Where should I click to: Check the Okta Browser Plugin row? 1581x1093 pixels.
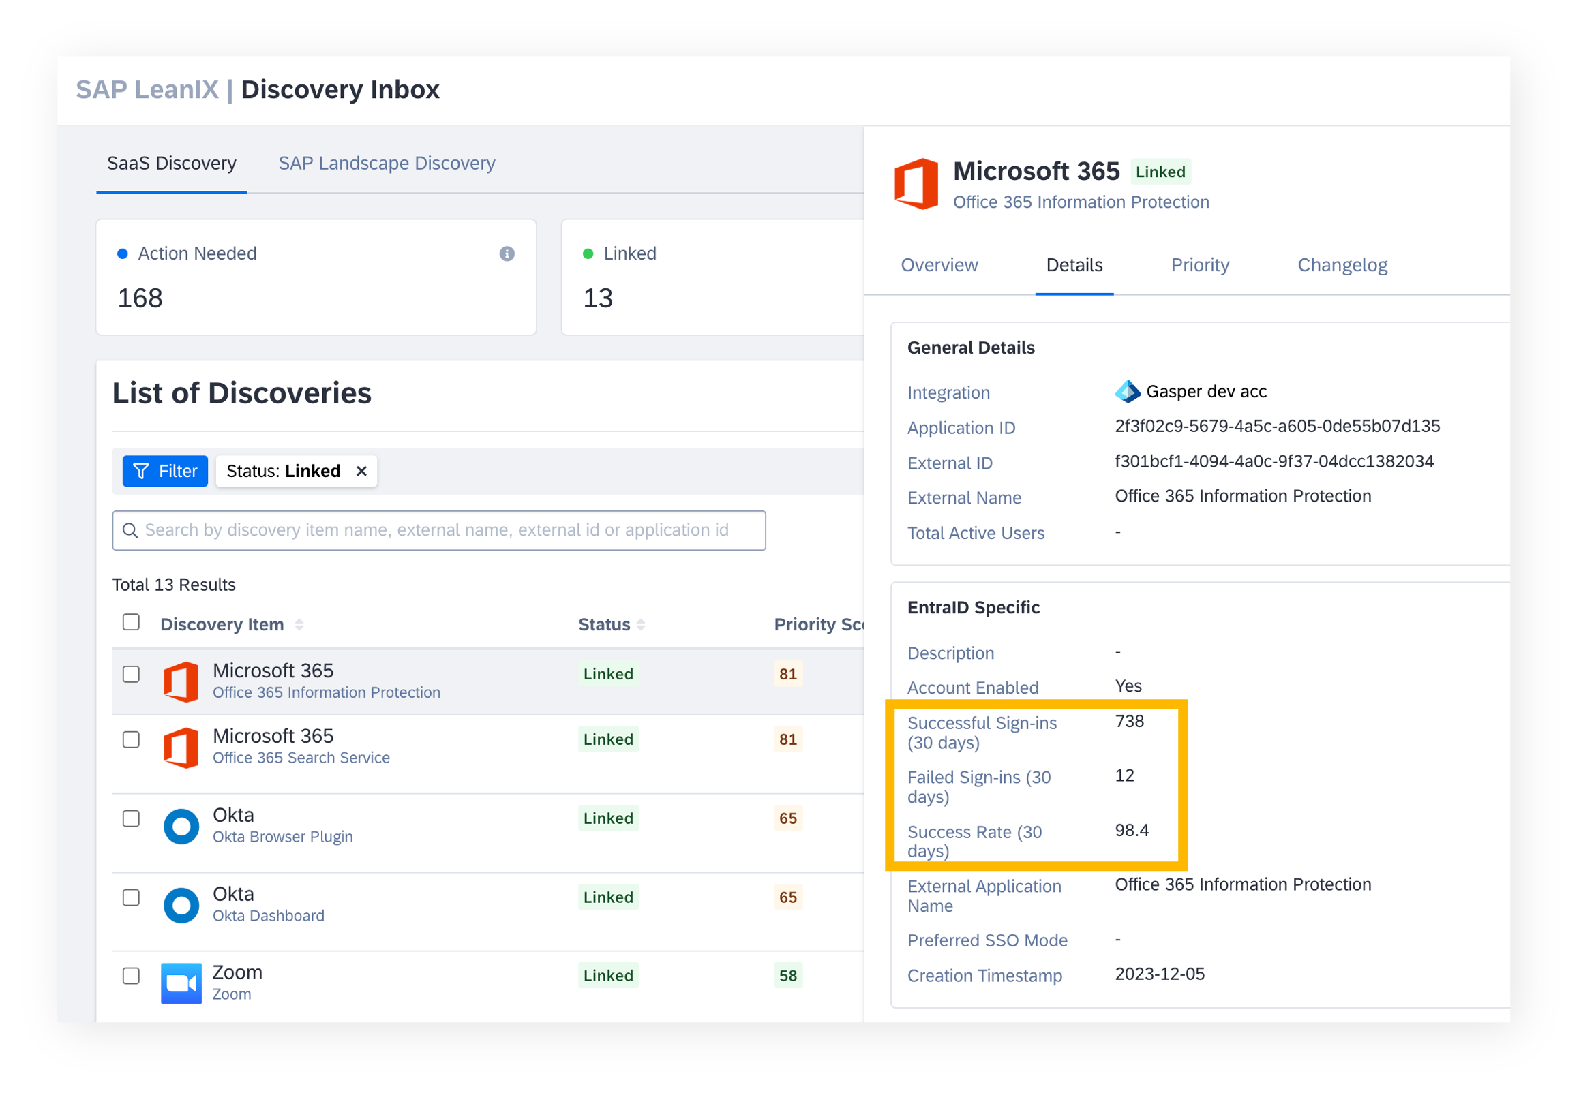(131, 818)
